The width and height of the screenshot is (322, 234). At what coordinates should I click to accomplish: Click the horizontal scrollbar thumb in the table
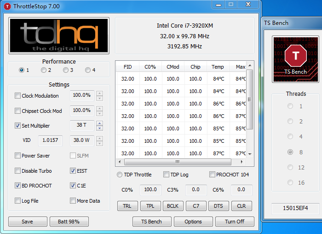pos(178,162)
